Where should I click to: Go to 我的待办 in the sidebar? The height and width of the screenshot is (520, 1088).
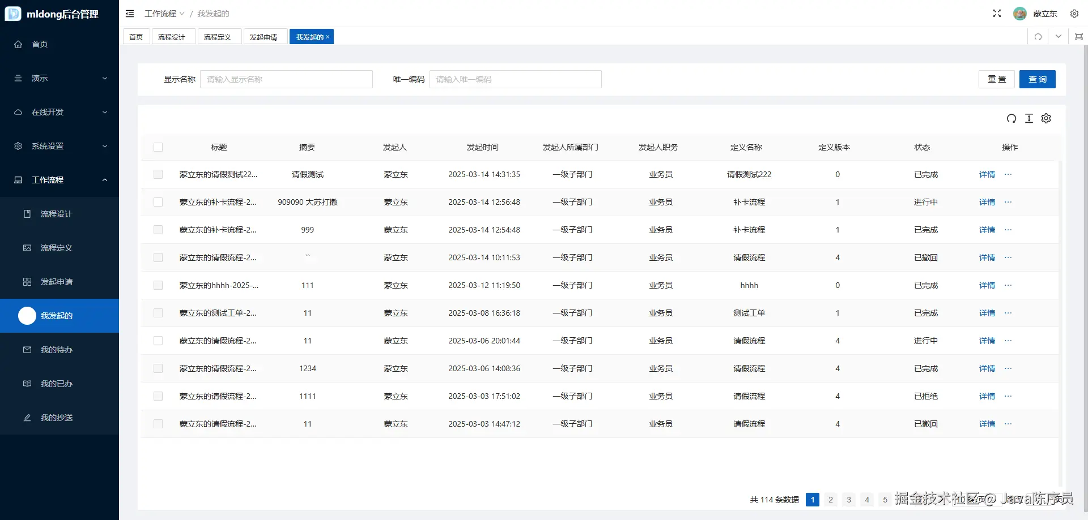click(59, 350)
